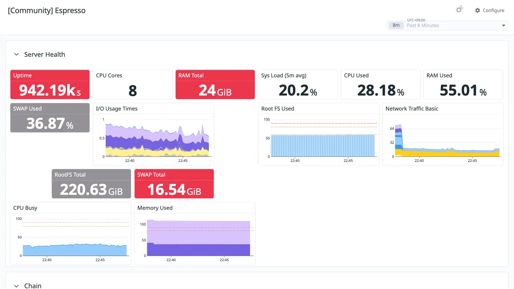Click the Server Health section title
514x289 pixels.
(x=45, y=54)
